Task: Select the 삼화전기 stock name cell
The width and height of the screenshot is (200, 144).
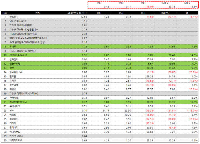Action: tap(38, 59)
